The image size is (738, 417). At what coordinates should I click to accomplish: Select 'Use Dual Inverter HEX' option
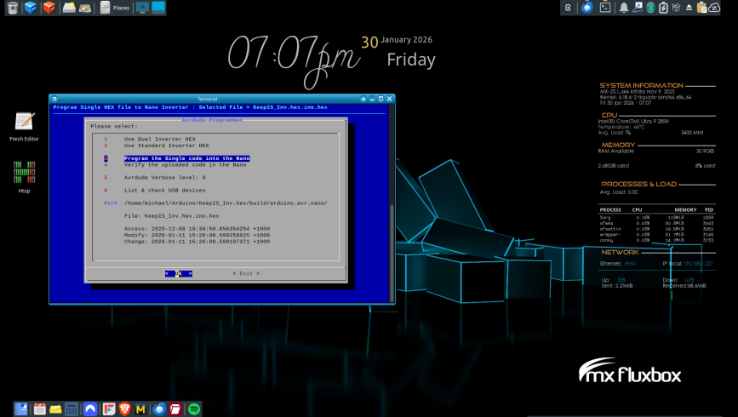click(154, 139)
